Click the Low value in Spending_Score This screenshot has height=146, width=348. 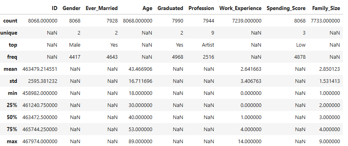301,45
